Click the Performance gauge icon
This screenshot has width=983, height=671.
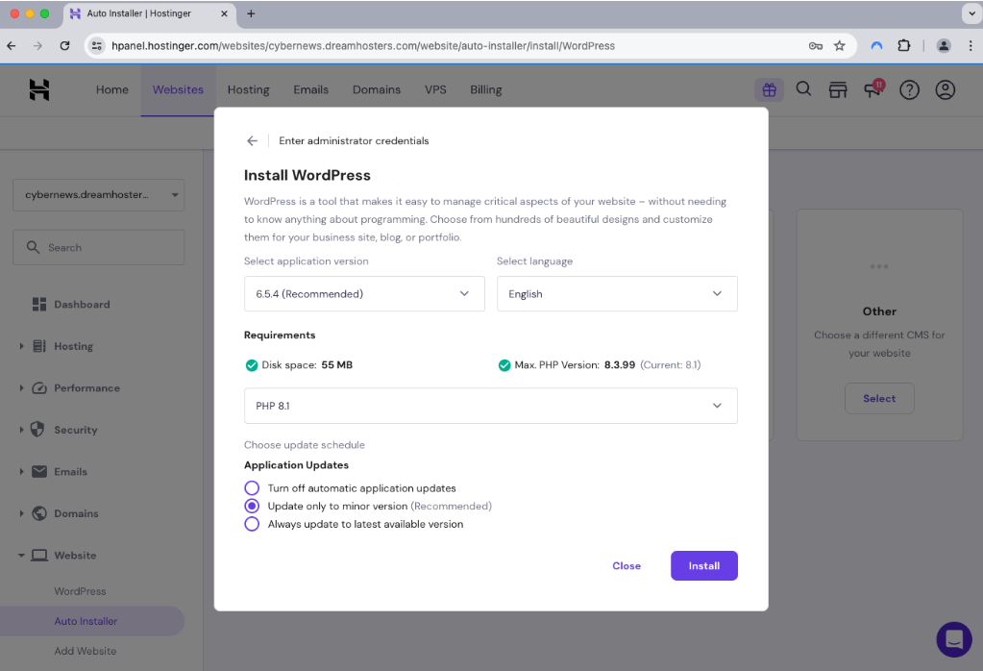click(38, 388)
